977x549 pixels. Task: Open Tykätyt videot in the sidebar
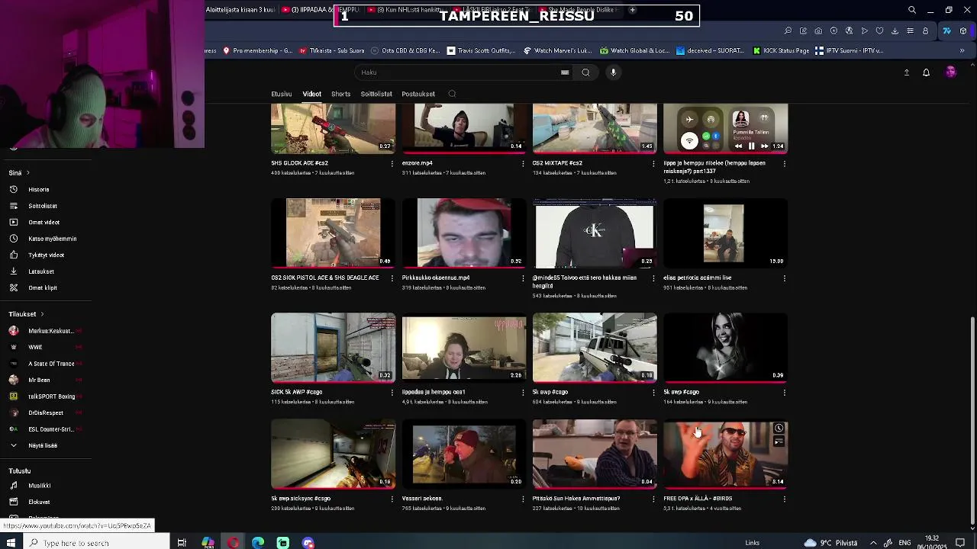pos(46,255)
